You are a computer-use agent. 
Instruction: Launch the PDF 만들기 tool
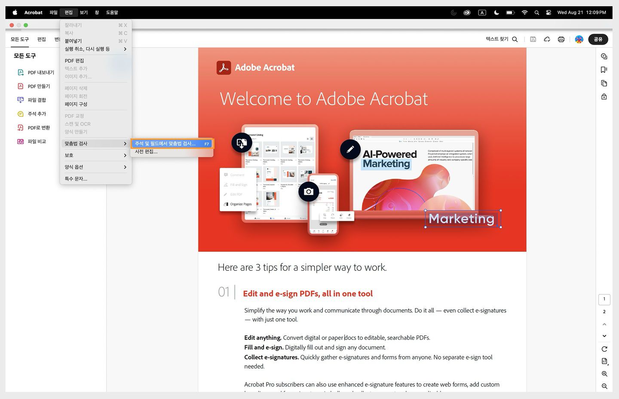[x=34, y=86]
